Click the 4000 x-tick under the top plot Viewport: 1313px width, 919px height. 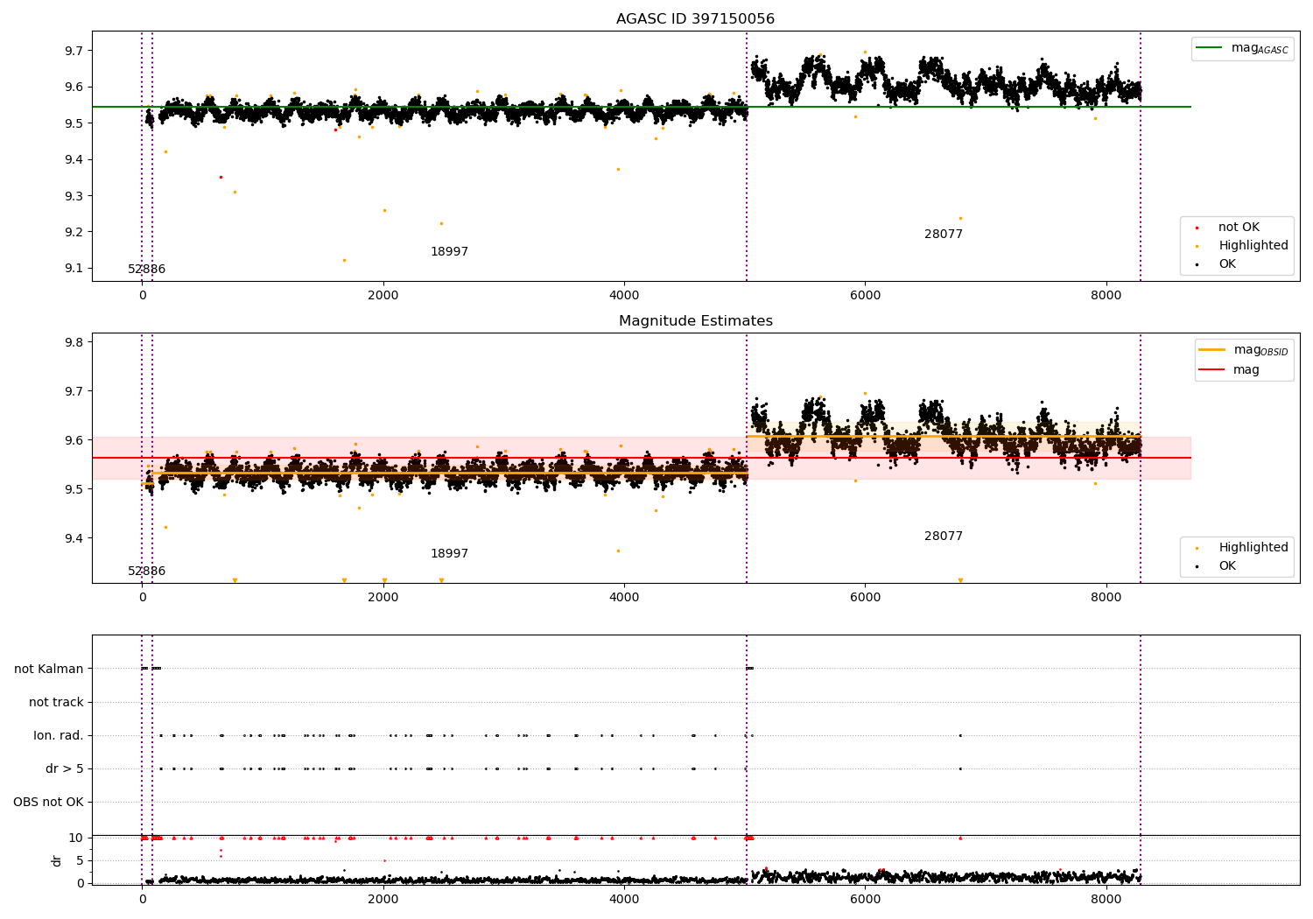point(624,296)
